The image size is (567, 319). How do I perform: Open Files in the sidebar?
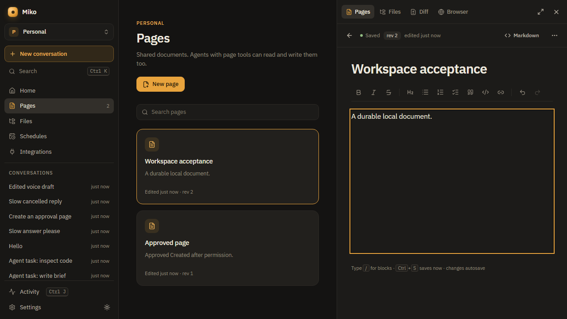pos(59,121)
